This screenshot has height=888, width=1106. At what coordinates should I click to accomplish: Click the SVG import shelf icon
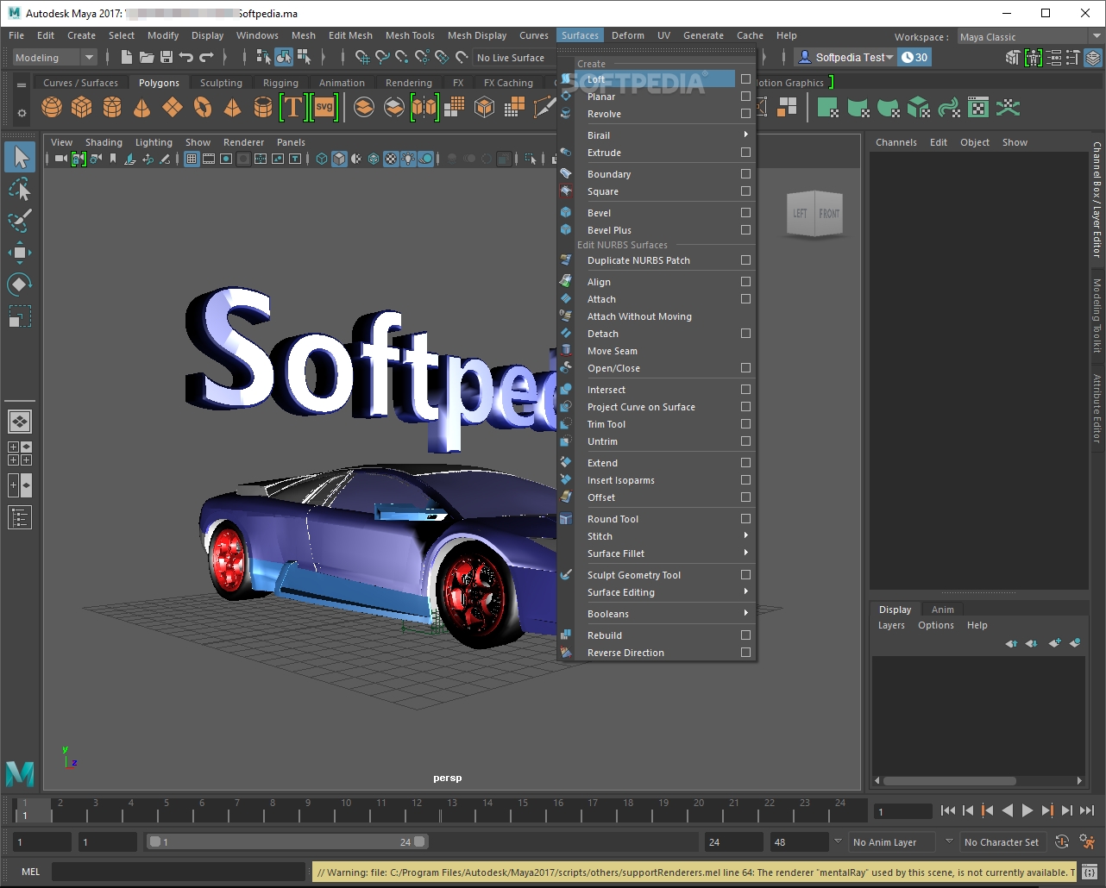coord(324,107)
